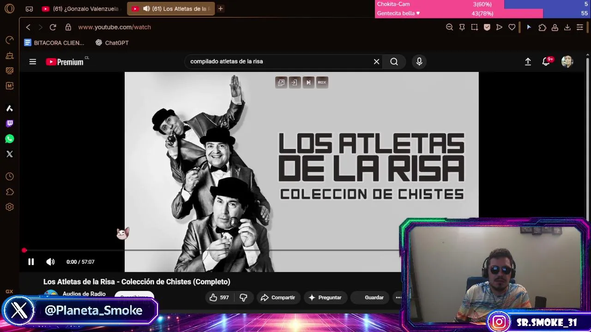Open the striped GX Mods sidebar icon
591x332 pixels.
[10, 71]
